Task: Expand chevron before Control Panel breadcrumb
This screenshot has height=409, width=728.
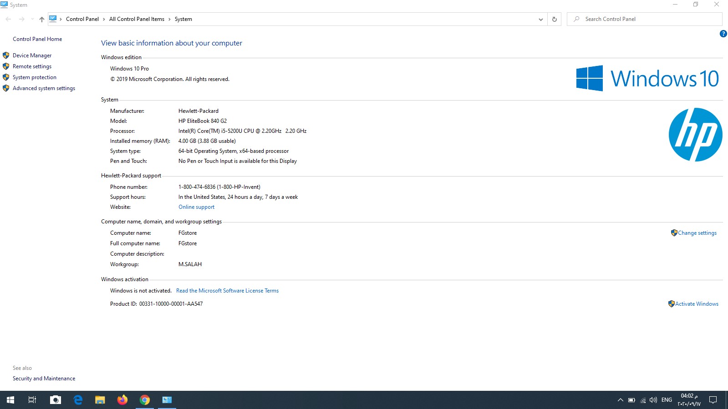Action: [x=61, y=19]
